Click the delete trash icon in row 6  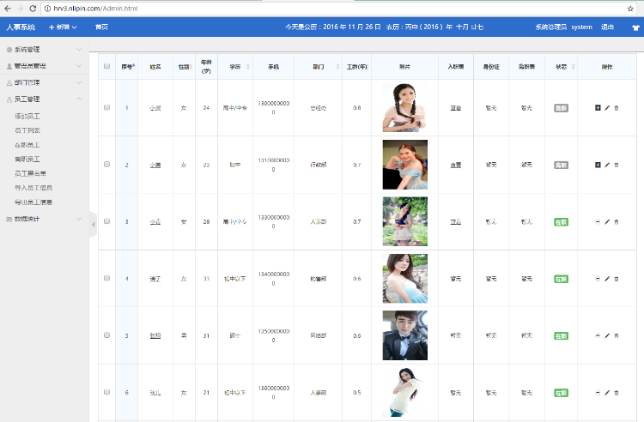(x=616, y=393)
